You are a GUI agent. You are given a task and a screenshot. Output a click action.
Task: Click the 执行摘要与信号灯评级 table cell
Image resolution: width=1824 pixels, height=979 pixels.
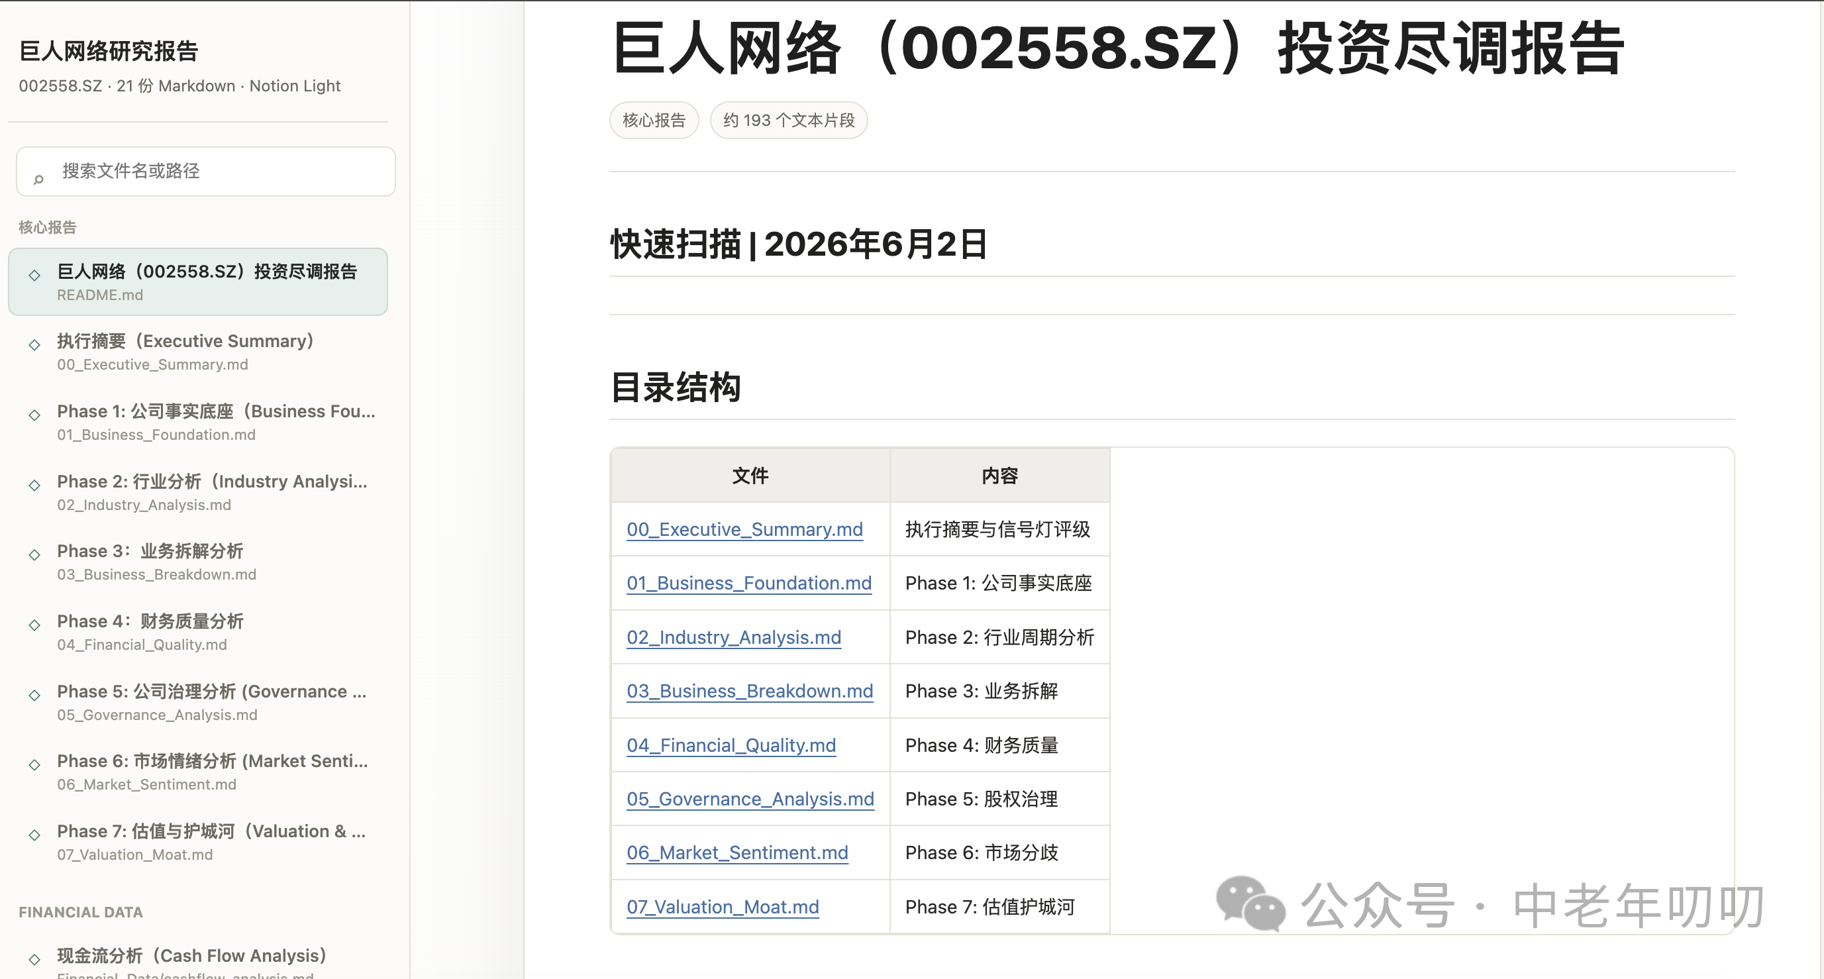1000,529
